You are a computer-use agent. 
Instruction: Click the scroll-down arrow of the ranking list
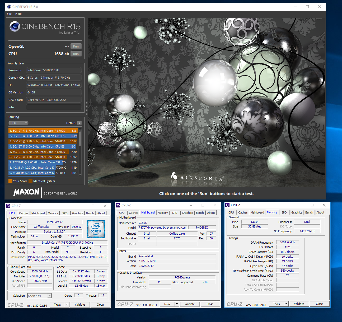coord(80,175)
